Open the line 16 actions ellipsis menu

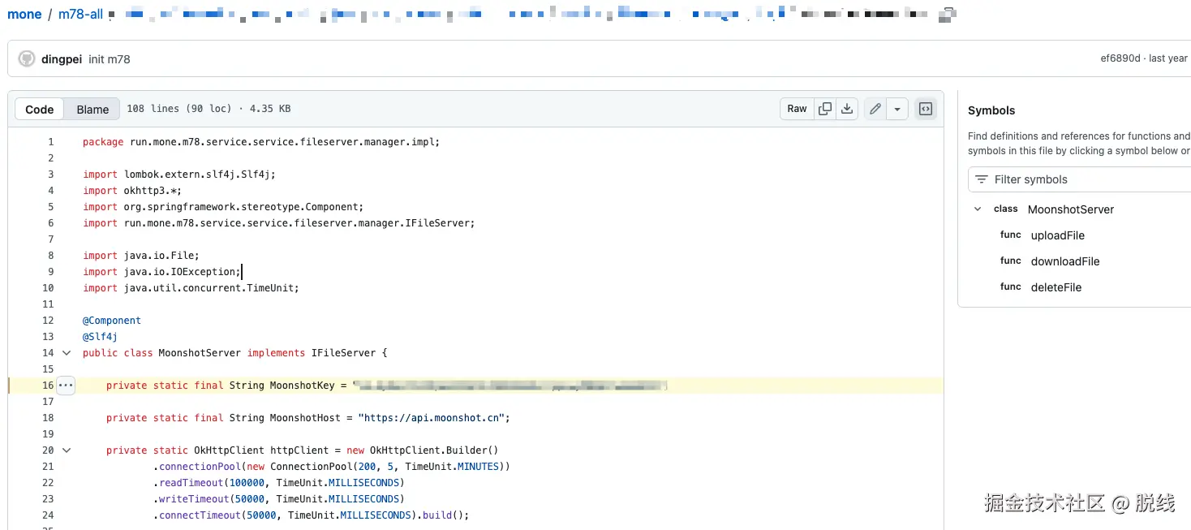pos(66,386)
